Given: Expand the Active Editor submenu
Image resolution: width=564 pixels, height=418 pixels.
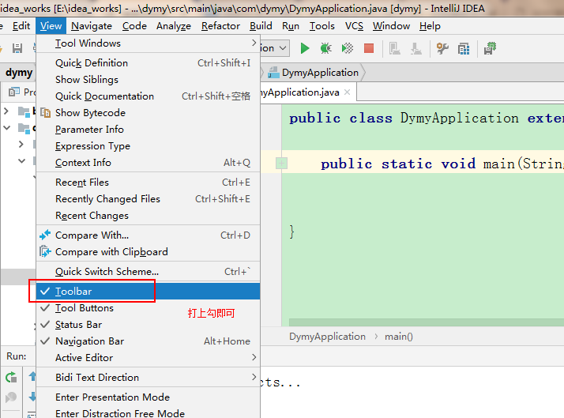Looking at the screenshot, I should (149, 358).
